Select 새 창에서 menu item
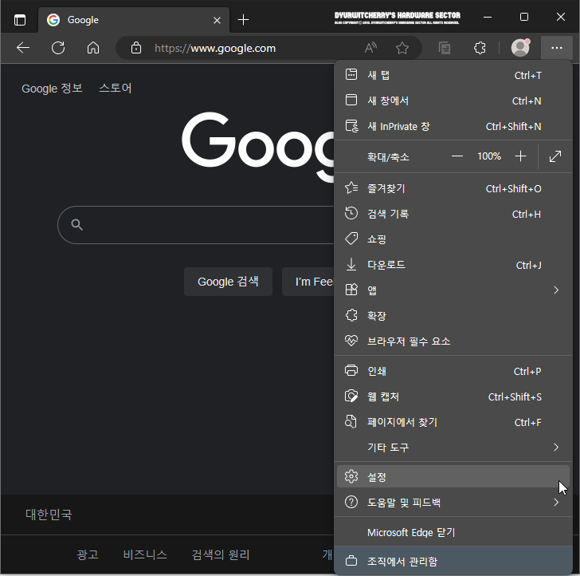 [453, 101]
